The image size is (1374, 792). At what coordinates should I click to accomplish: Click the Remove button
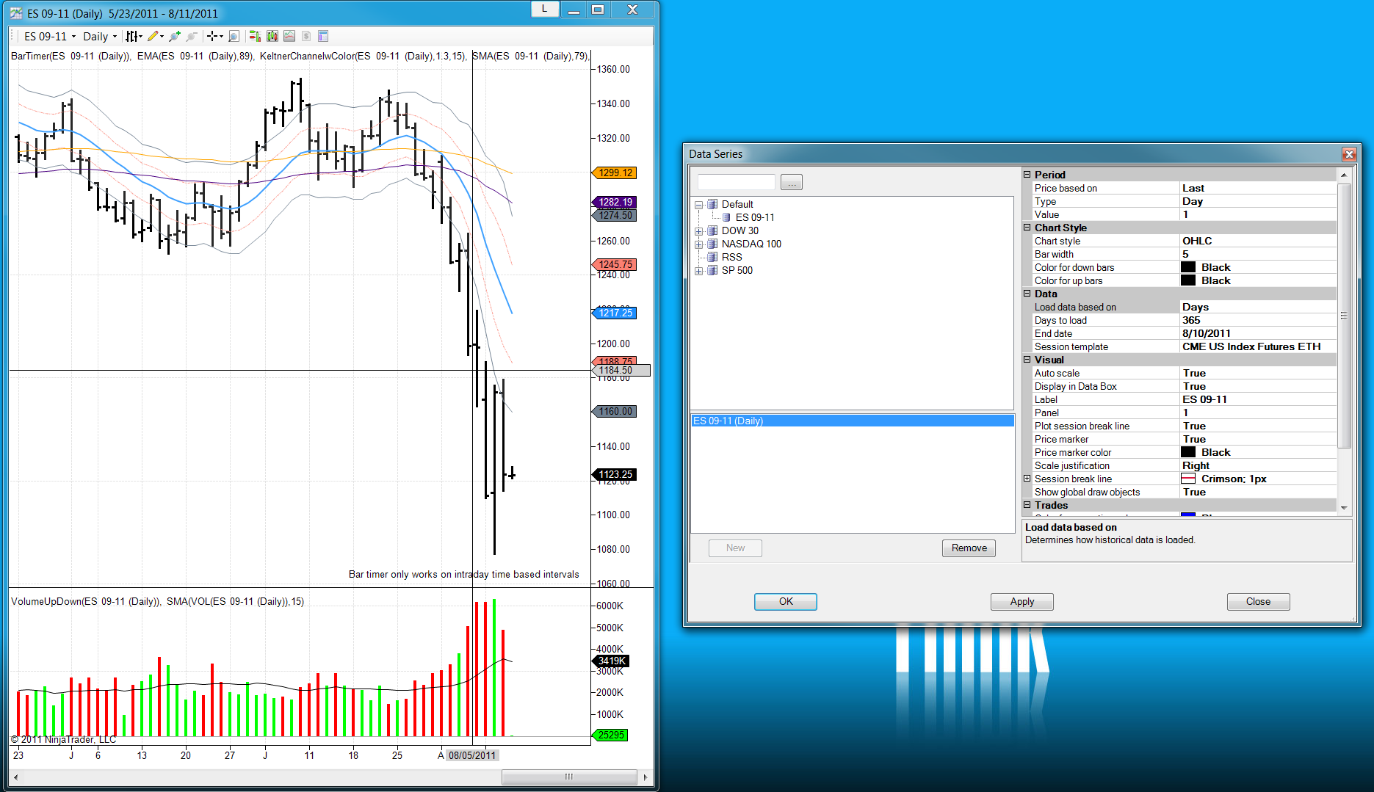tap(969, 548)
